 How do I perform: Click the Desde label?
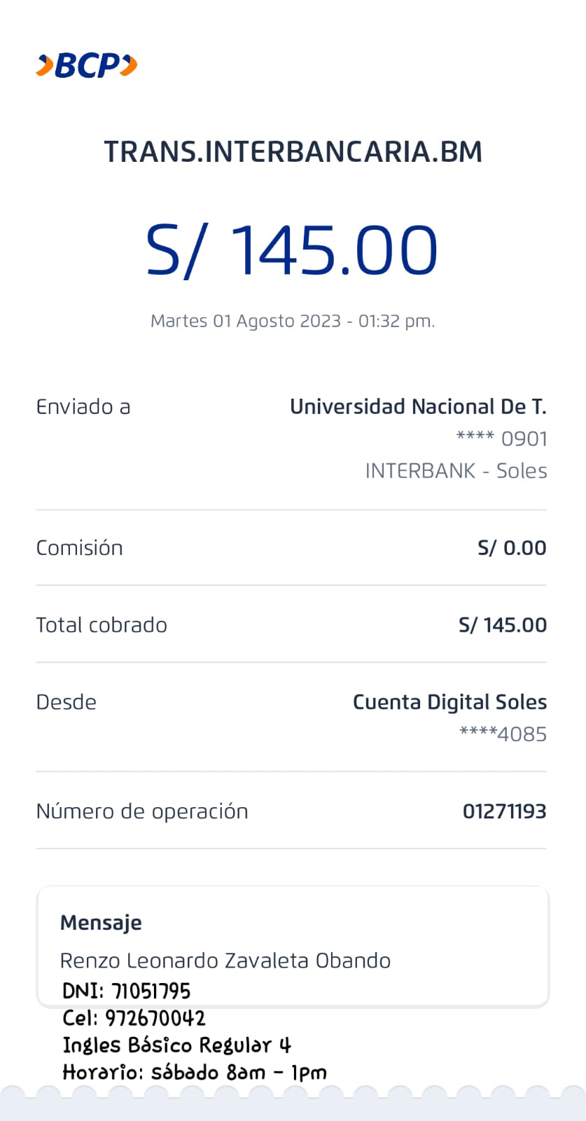(x=67, y=702)
